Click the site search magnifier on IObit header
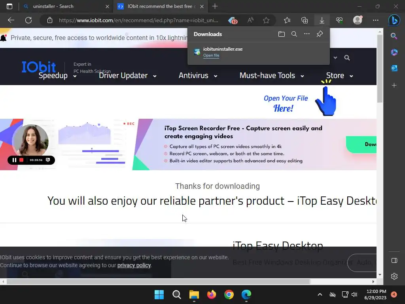The image size is (405, 304). [347, 58]
